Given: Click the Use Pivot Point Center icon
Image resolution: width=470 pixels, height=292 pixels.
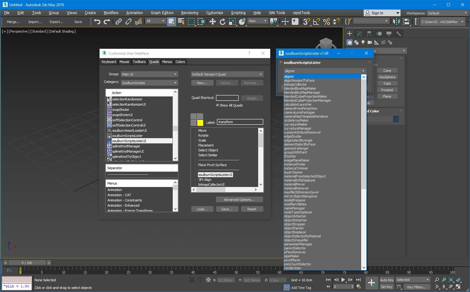Looking at the screenshot, I should pyautogui.click(x=273, y=21).
